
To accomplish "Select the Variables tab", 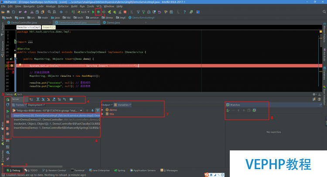I will [123, 105].
